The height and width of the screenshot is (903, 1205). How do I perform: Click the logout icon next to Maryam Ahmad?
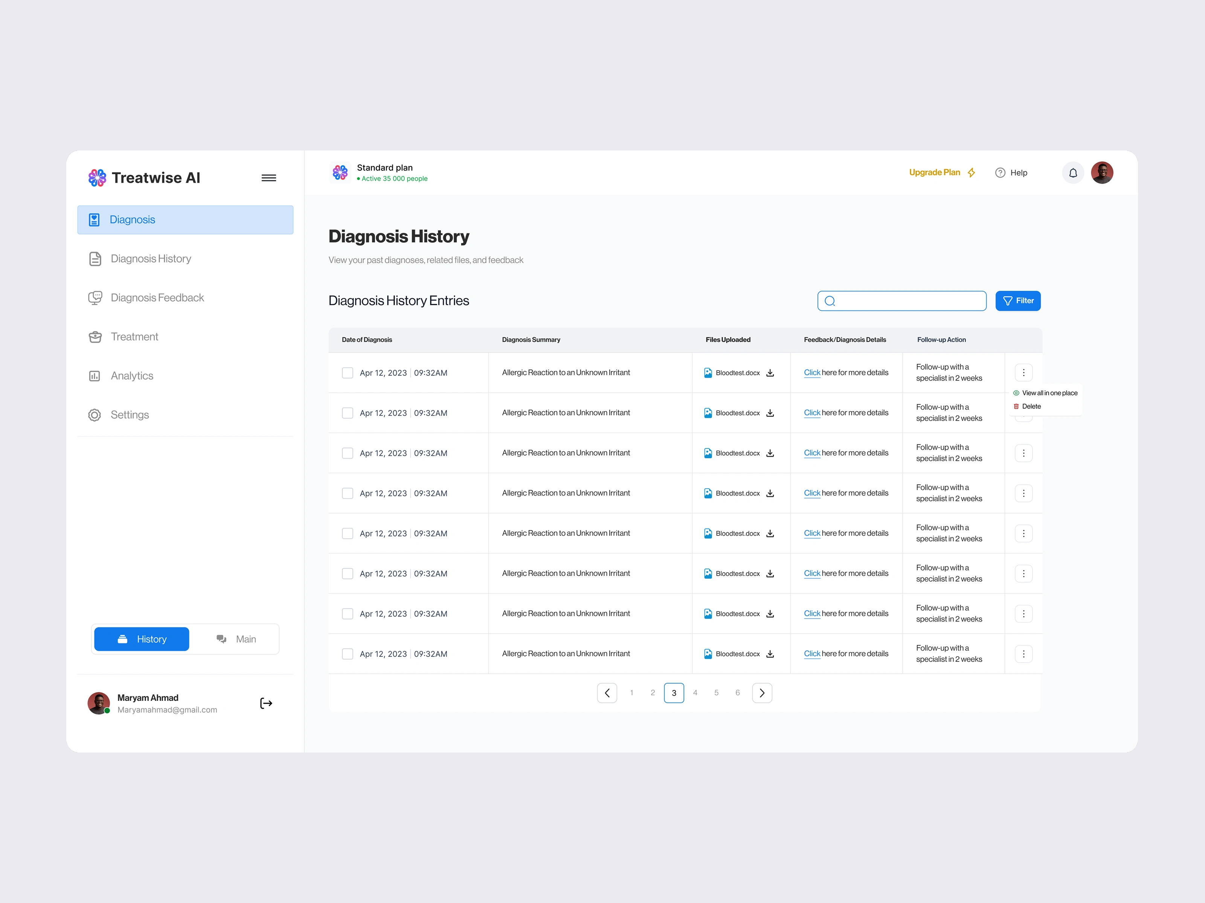point(266,703)
